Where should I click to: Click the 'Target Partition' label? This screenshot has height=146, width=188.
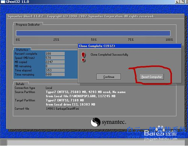(x=25, y=100)
